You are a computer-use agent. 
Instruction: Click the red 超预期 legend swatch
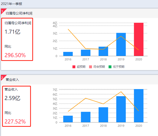[x=74, y=67]
